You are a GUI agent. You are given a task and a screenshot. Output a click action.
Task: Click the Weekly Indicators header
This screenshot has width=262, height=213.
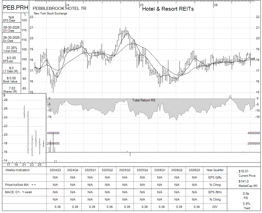click(17, 170)
